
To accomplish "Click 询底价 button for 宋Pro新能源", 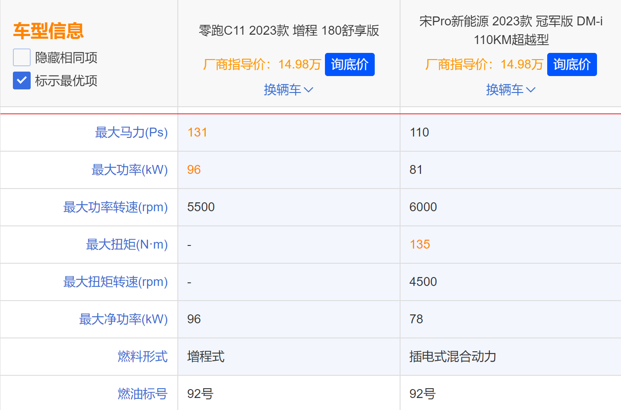I will pyautogui.click(x=572, y=64).
